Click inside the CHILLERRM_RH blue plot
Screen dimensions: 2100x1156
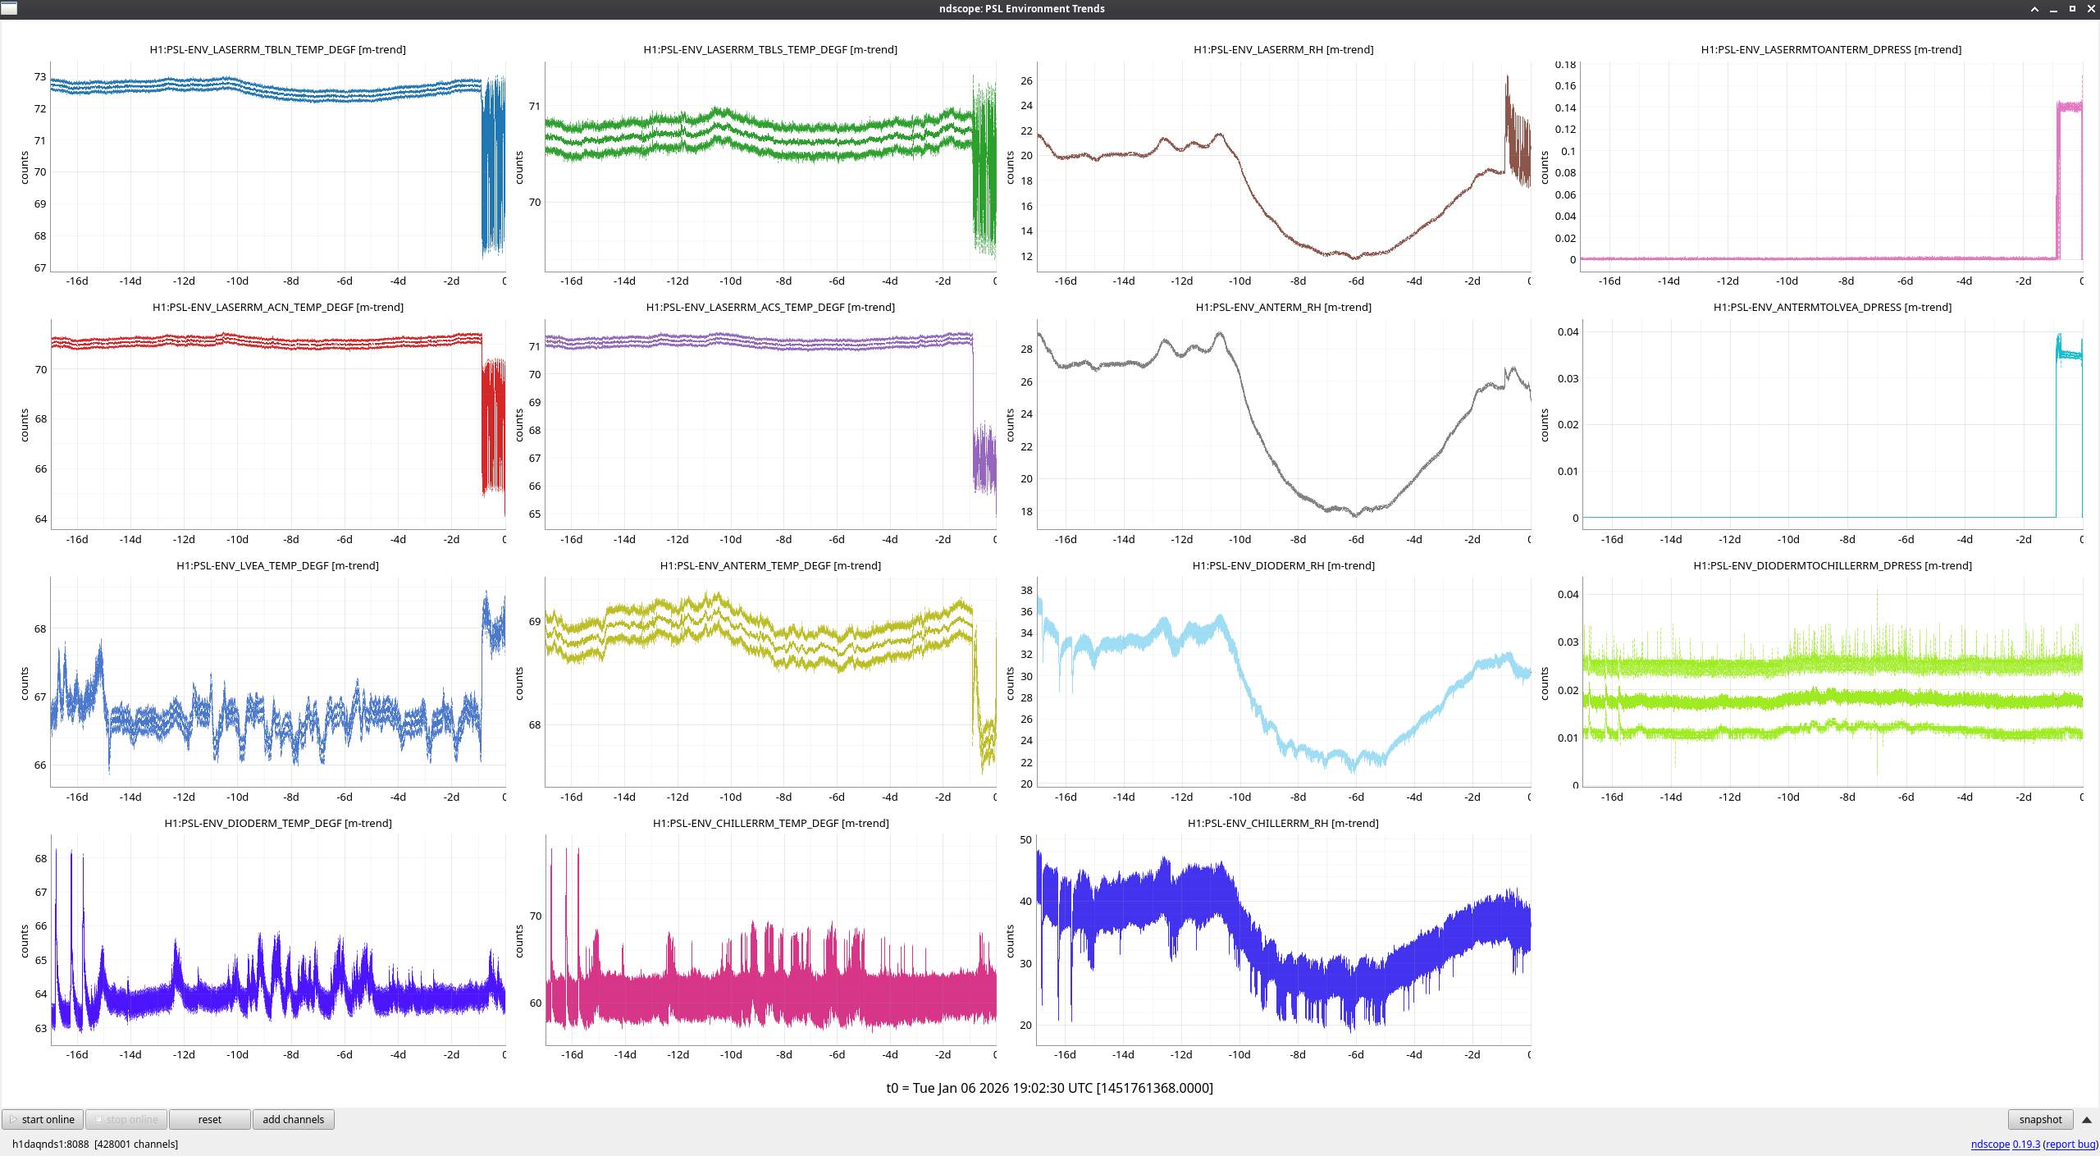[1284, 939]
